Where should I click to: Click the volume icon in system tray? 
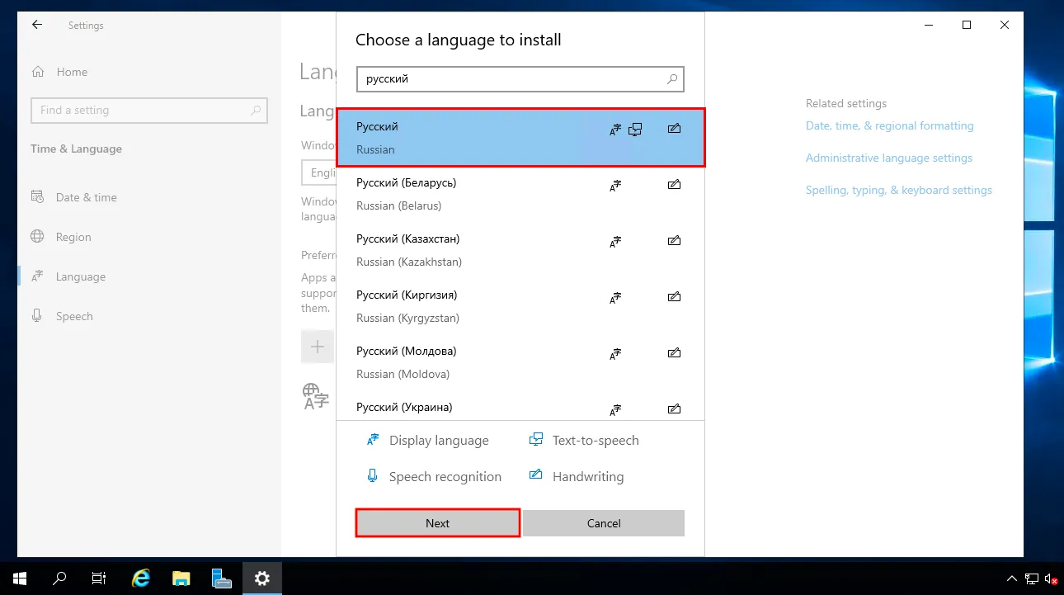coord(1050,578)
